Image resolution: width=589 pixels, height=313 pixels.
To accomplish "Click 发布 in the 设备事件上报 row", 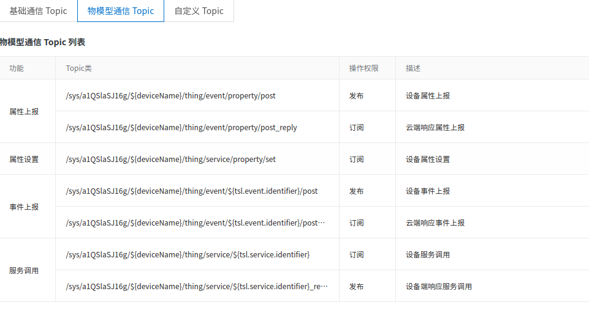I will tap(356, 191).
